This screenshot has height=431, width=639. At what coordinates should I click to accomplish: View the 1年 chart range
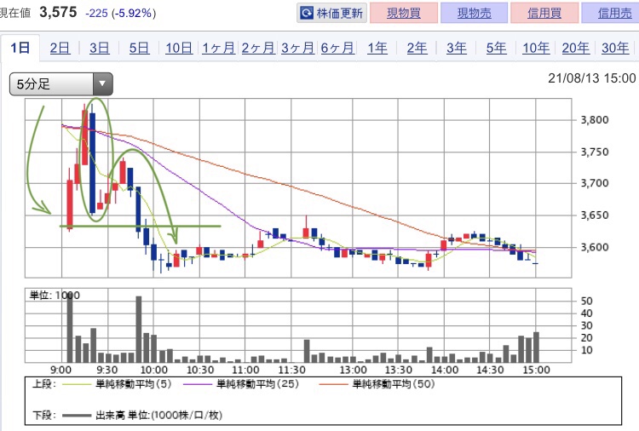click(377, 48)
